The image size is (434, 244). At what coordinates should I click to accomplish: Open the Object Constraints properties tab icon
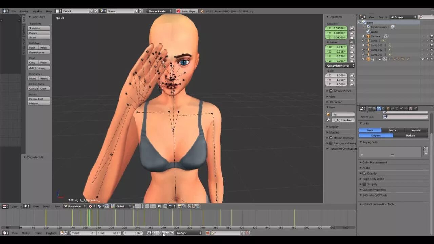tap(392, 108)
